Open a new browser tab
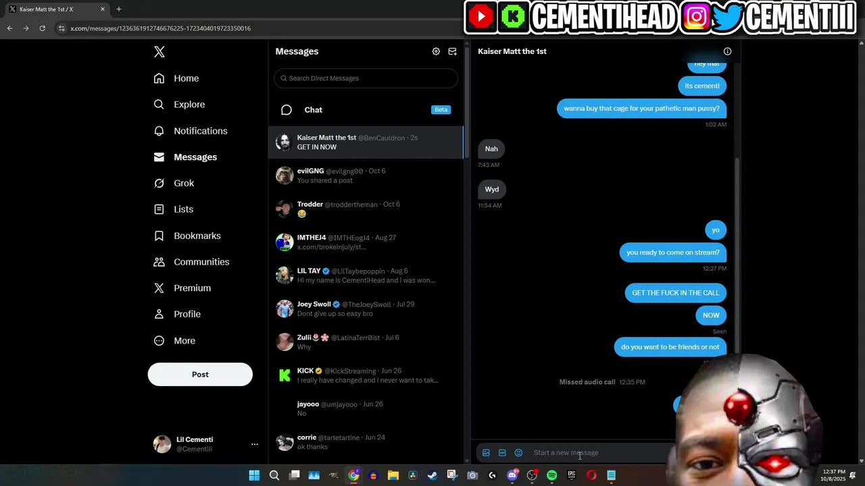Screen dimensions: 865x486 click(x=119, y=9)
